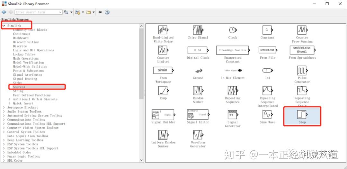Image resolution: width=347 pixels, height=169 pixels.
Task: Select the Step block icon
Action: [302, 115]
